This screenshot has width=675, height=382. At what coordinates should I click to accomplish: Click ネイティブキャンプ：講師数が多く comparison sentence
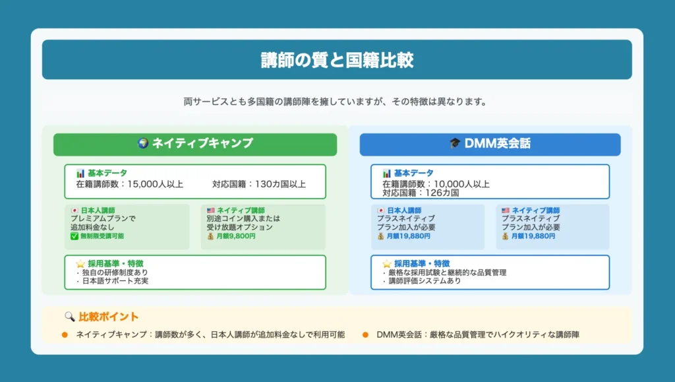[x=210, y=334]
